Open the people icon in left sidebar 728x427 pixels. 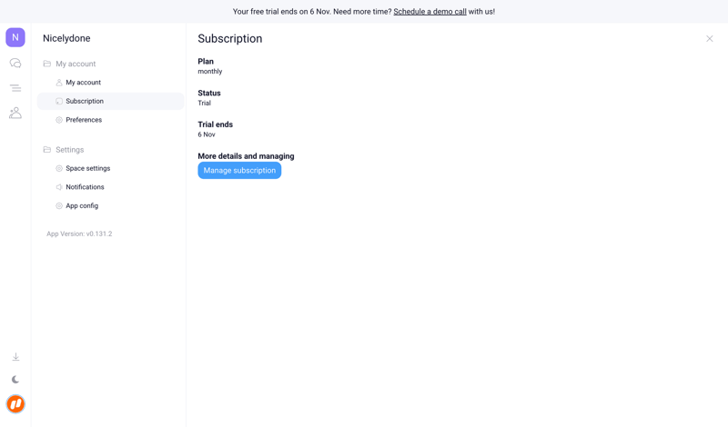[15, 113]
